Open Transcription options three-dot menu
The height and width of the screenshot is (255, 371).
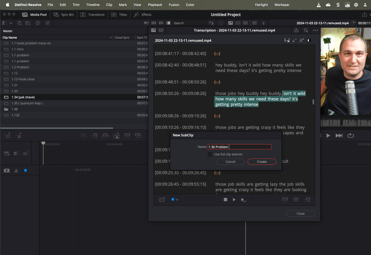point(316,30)
